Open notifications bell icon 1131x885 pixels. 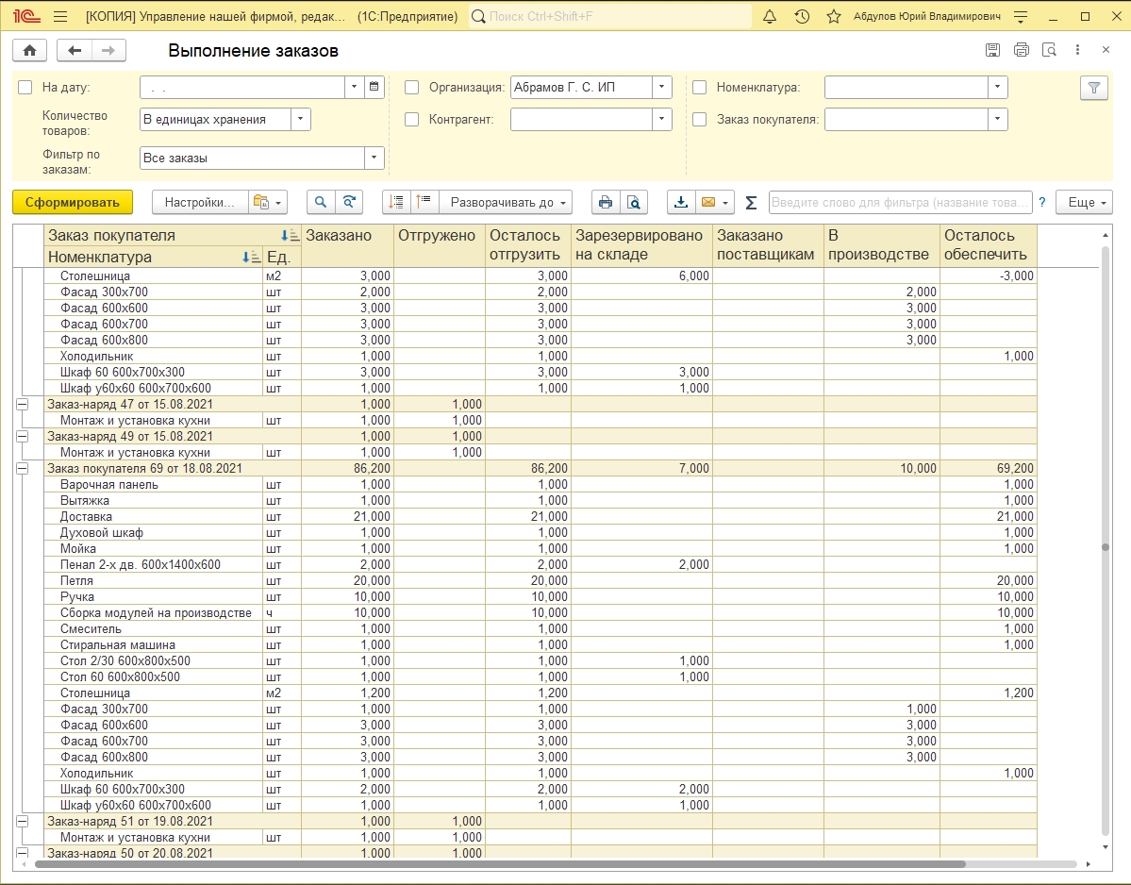770,16
